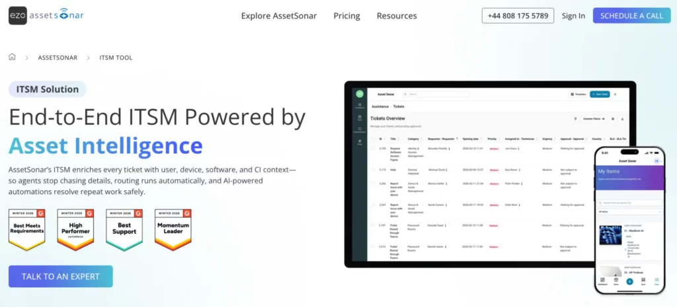This screenshot has height=307, width=677.
Task: Click Clark Kent technician cell
Action: 511,205
